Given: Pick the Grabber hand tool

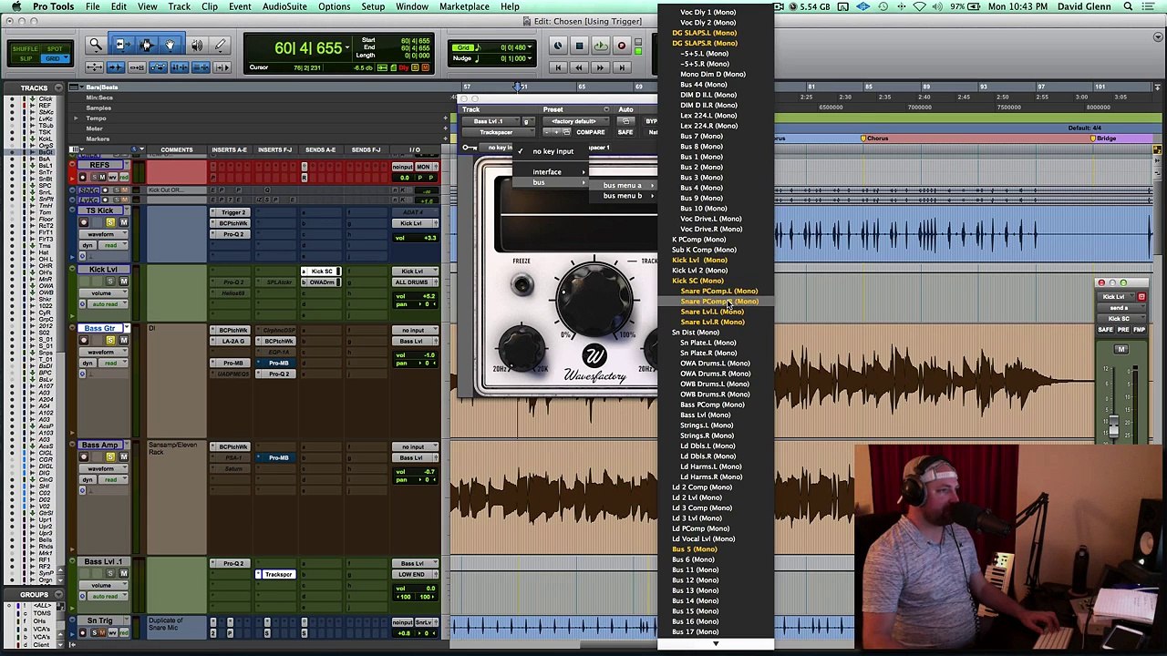Looking at the screenshot, I should pyautogui.click(x=170, y=45).
